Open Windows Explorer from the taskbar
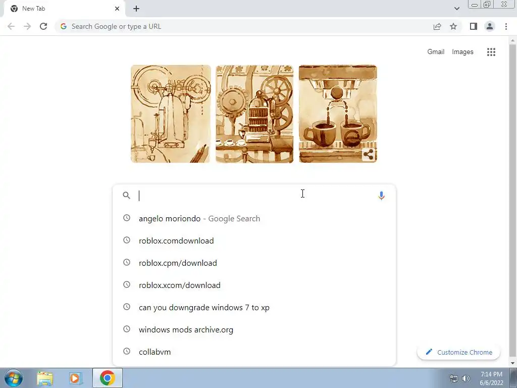The height and width of the screenshot is (388, 517). coord(45,378)
